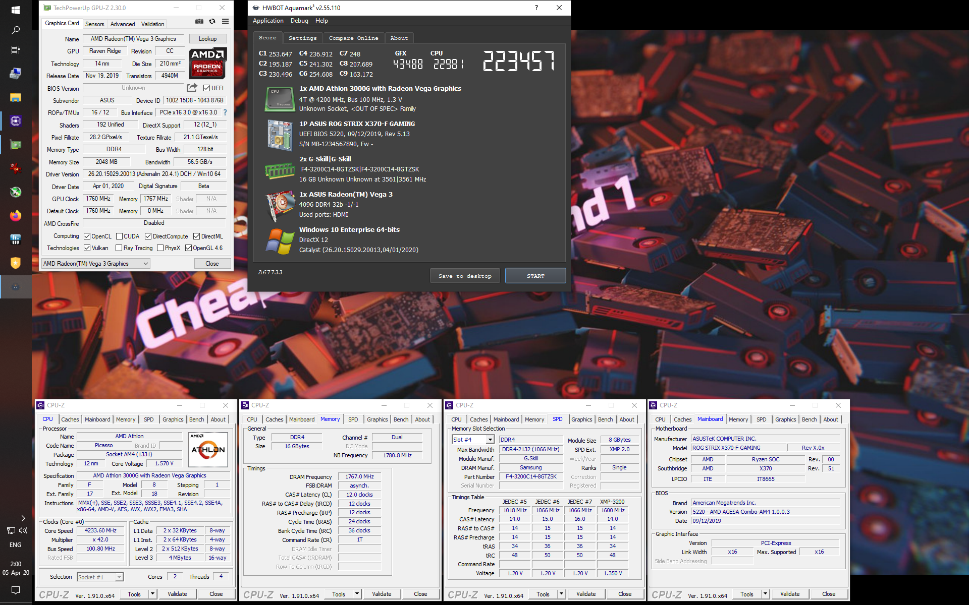Image resolution: width=969 pixels, height=605 pixels.
Task: Expand Tools arrow in CPU-Z Memory window
Action: [x=357, y=594]
